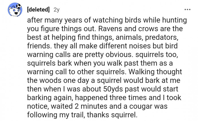
Task: Click the word "predators," in the comment
Action: pos(162,38)
